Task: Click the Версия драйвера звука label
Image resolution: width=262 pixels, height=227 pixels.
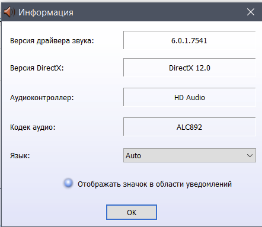Action: pos(52,41)
